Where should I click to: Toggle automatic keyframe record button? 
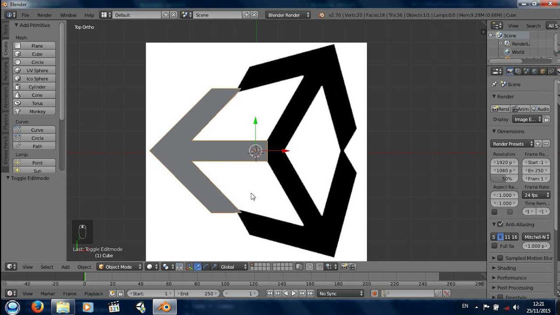tap(374, 294)
